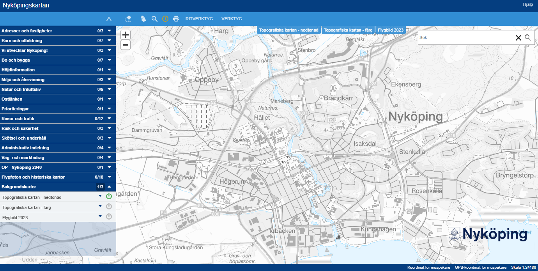Screen dimensions: 538x271
Task: Enable the Flygbild 2023 layer power toggle
Action: [109, 216]
